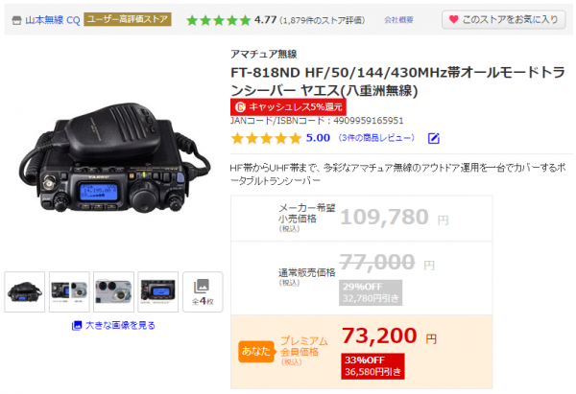Screen dimensions: 576x394
Task: Select the first thumbnail with carrying bag
Action: tap(25, 292)
